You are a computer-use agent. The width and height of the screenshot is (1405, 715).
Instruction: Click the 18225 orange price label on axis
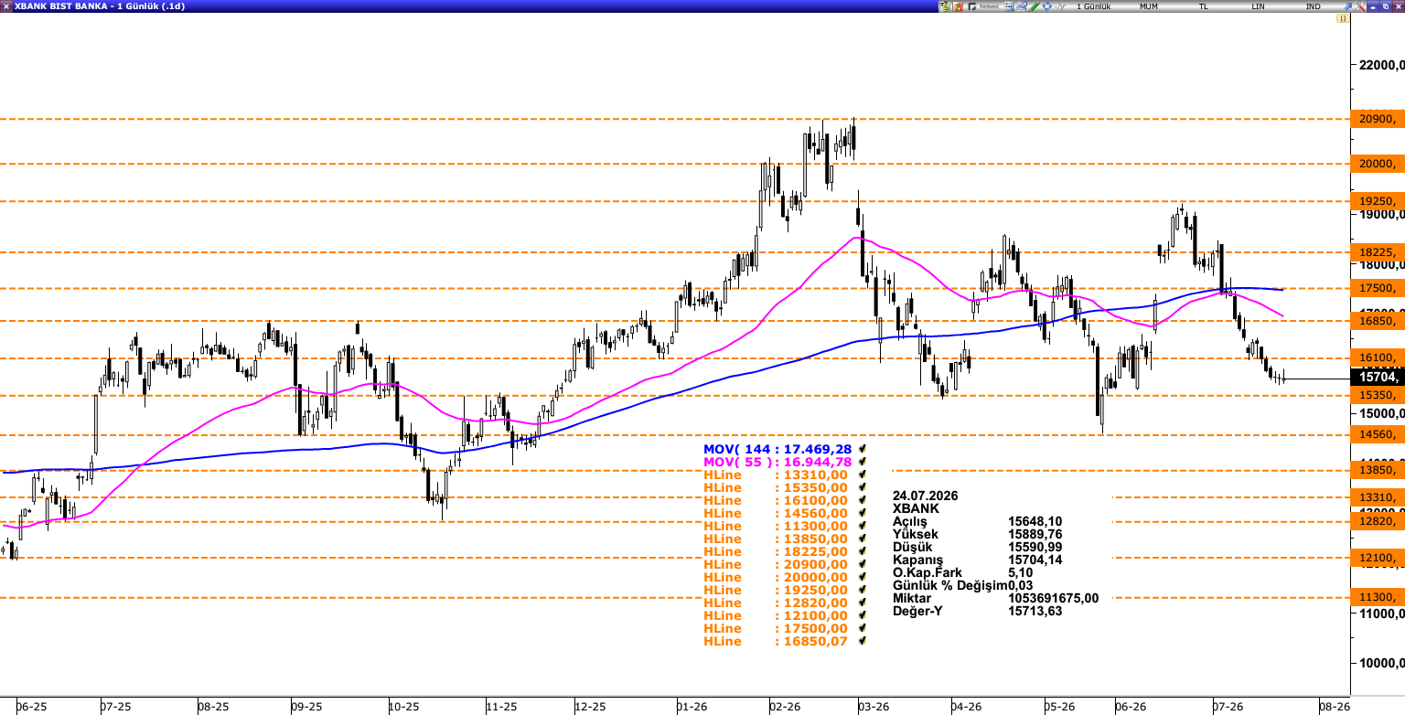[x=1377, y=252]
